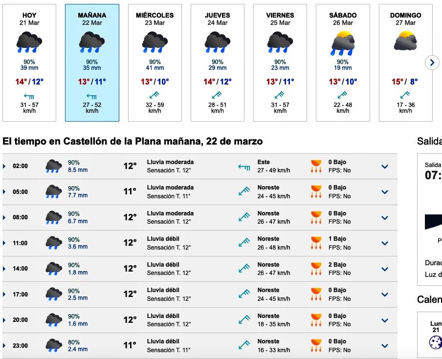Click the partly cloudy icon for Domingo
The image size is (442, 359).
click(x=405, y=42)
